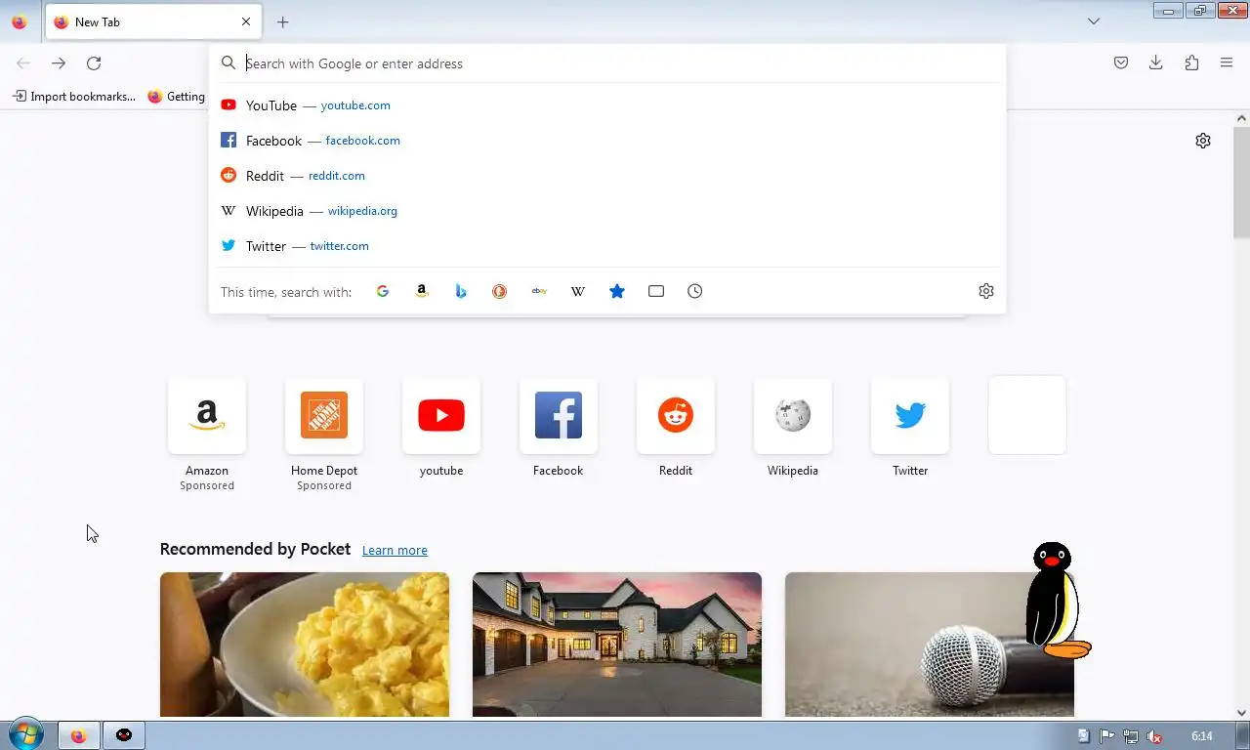Click the network tray icon
Screen dimensions: 1250x750
1131,736
